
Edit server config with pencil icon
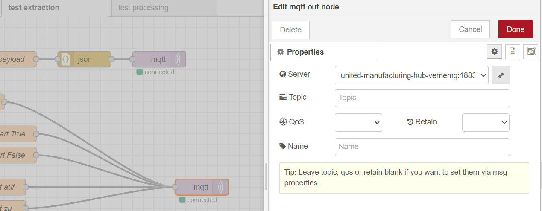click(501, 75)
